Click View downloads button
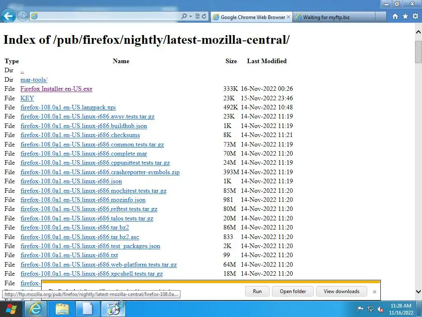 (x=342, y=291)
